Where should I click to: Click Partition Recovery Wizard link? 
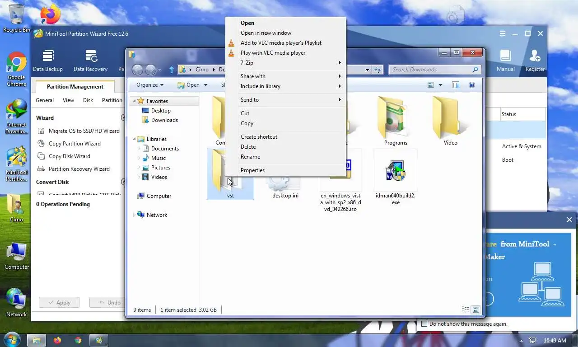[74, 169]
